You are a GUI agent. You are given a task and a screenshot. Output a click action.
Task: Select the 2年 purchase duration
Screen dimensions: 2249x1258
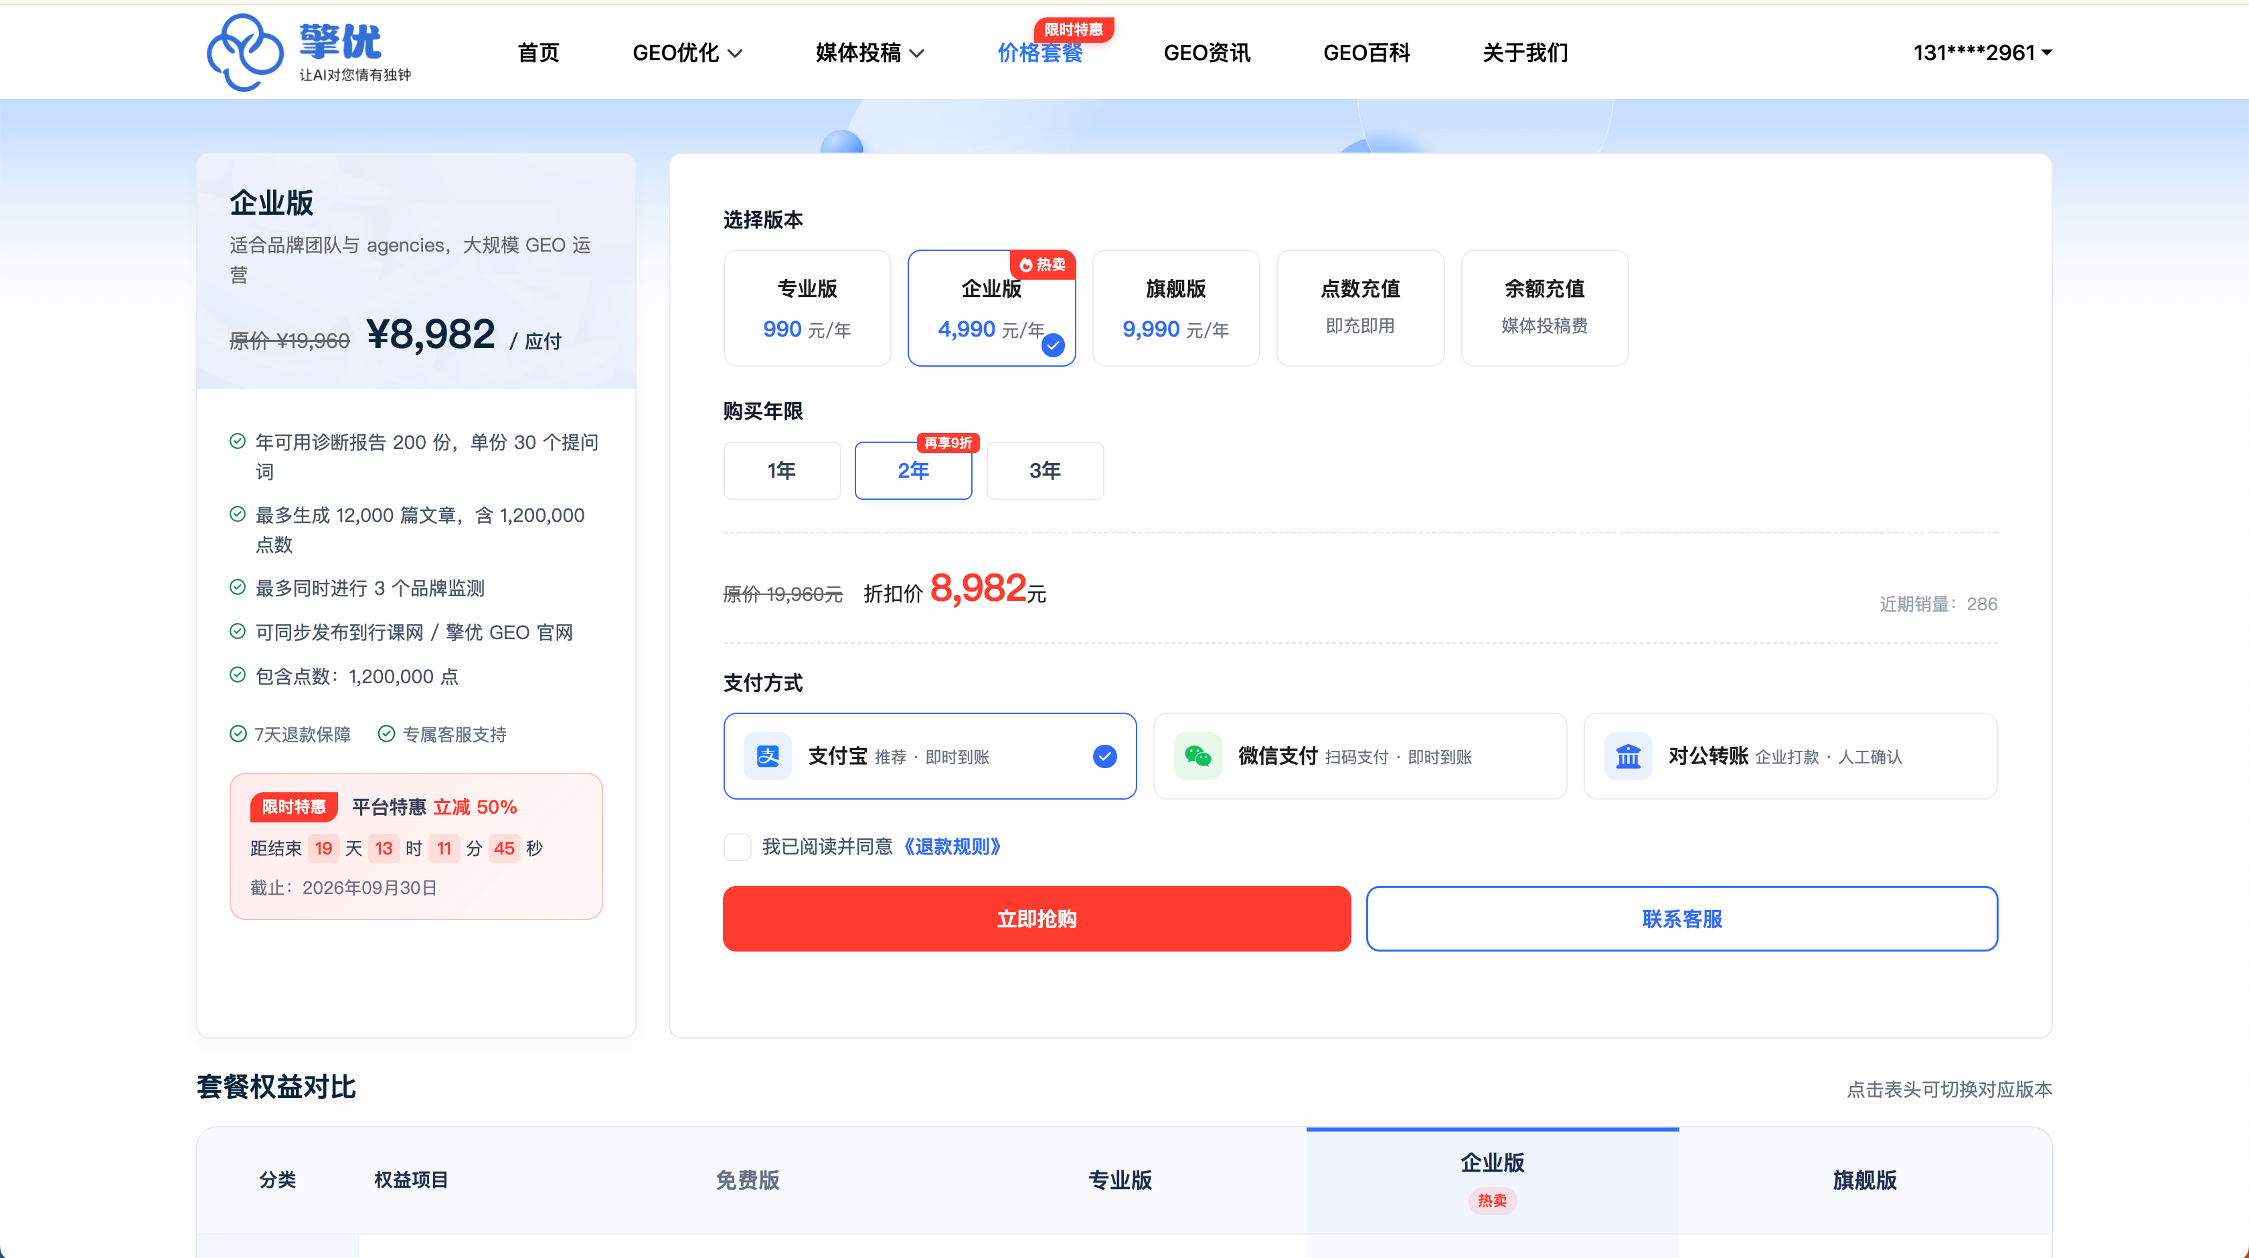point(913,470)
